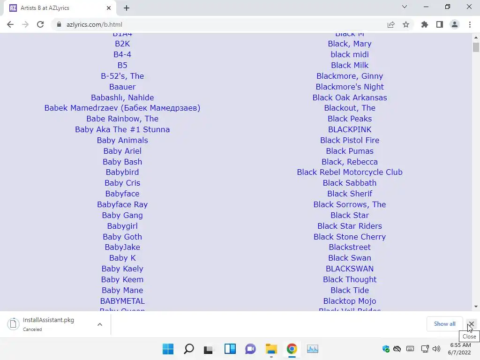Open Chat app on taskbar
The image size is (480, 360).
[x=250, y=349]
